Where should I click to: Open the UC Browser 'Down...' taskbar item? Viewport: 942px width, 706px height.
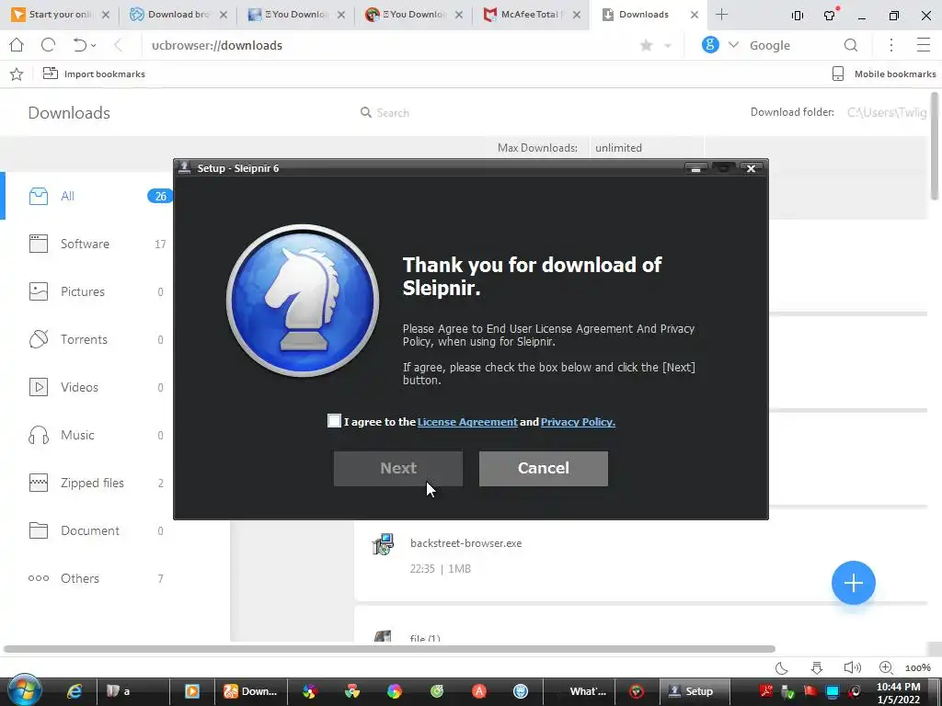[x=251, y=691]
